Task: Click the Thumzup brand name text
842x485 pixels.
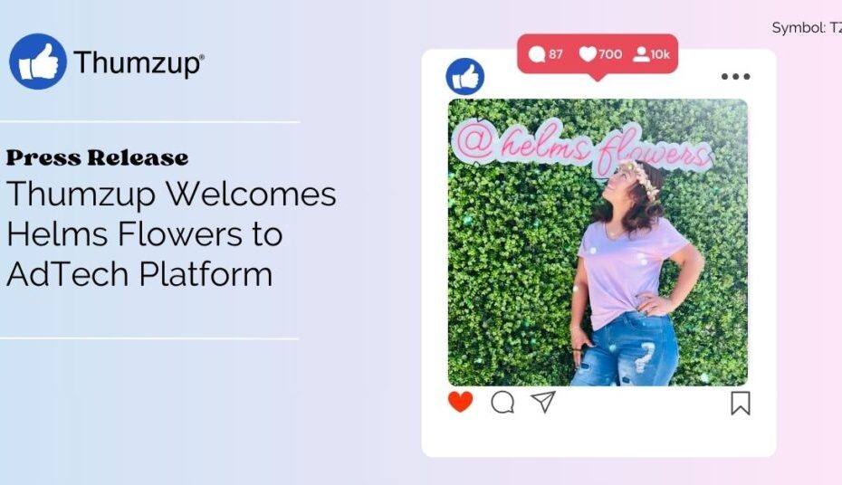Action: click(139, 62)
